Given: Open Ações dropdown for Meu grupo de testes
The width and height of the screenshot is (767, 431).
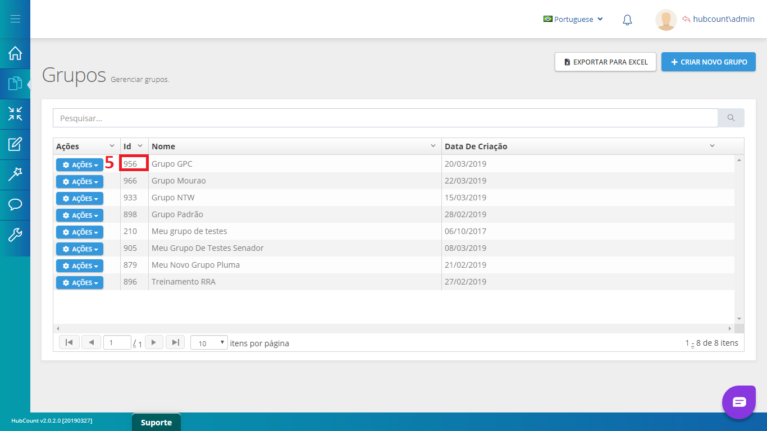Looking at the screenshot, I should [x=80, y=232].
